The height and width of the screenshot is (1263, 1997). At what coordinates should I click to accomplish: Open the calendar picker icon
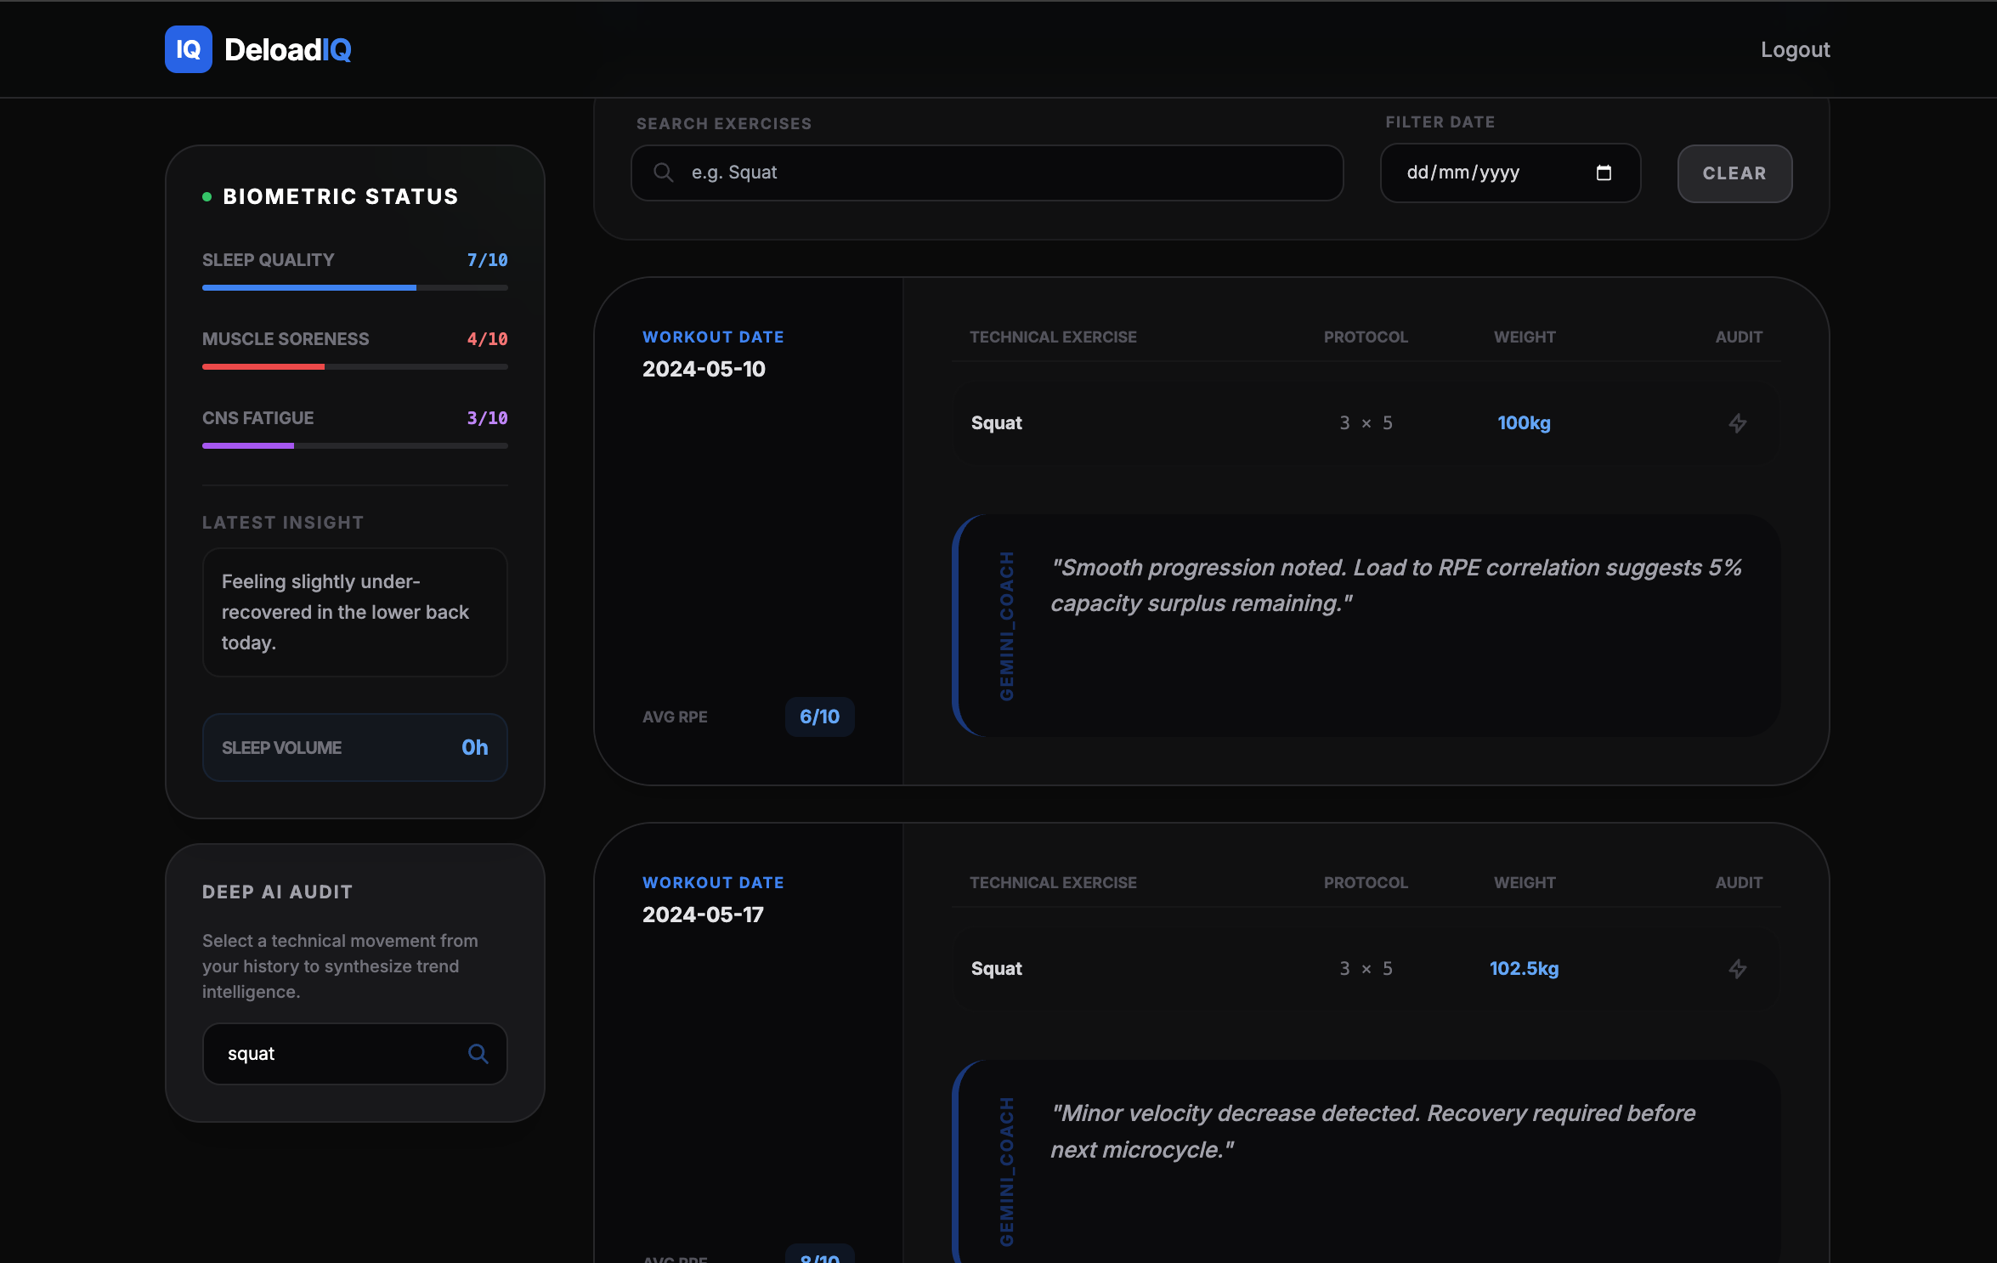coord(1604,173)
